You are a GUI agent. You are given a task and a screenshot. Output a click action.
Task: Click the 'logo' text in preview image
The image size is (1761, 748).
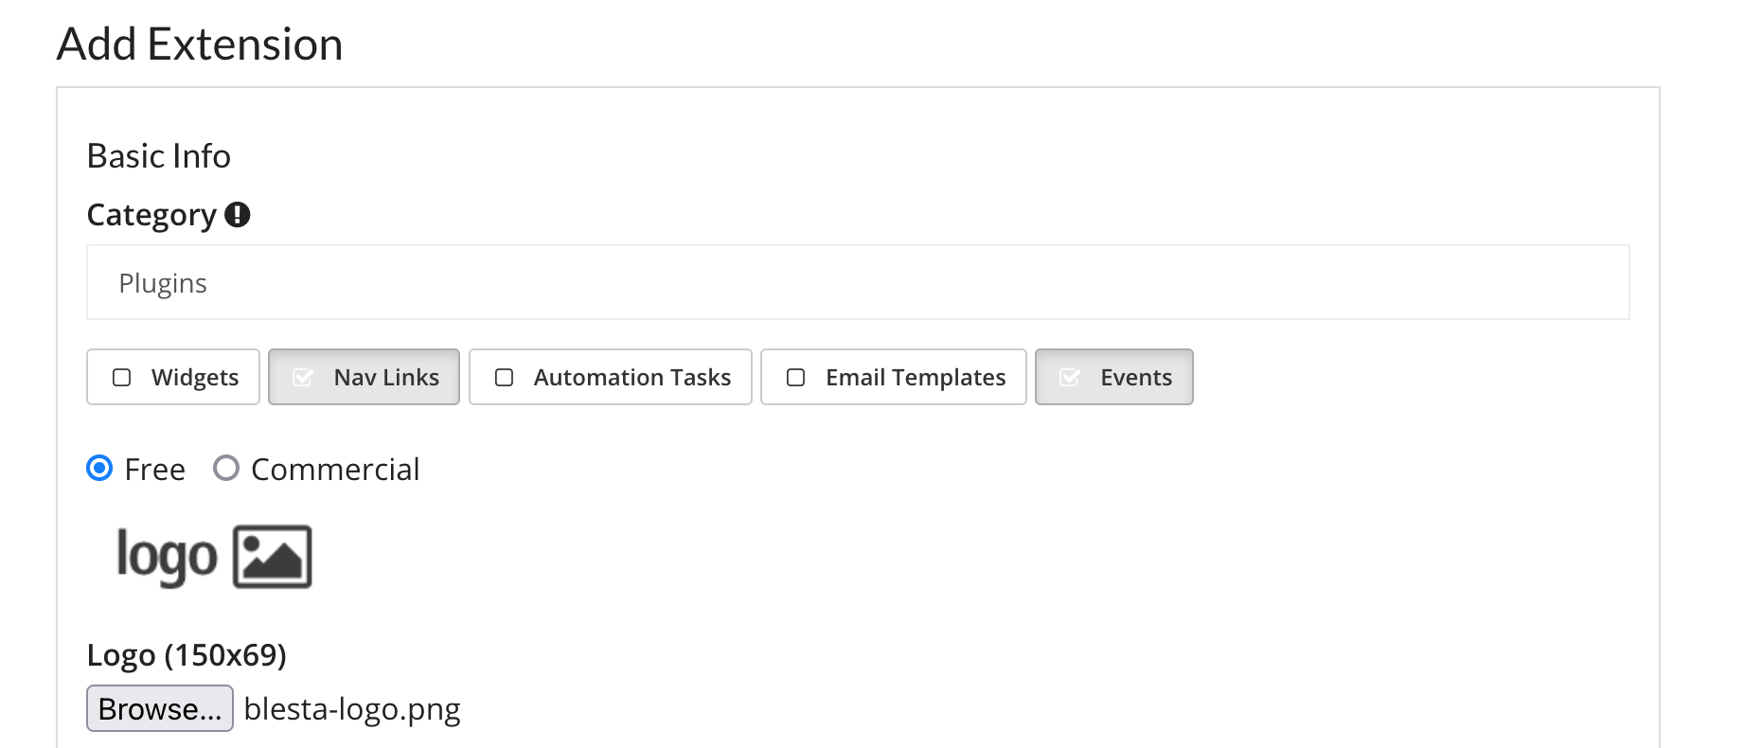tap(167, 557)
